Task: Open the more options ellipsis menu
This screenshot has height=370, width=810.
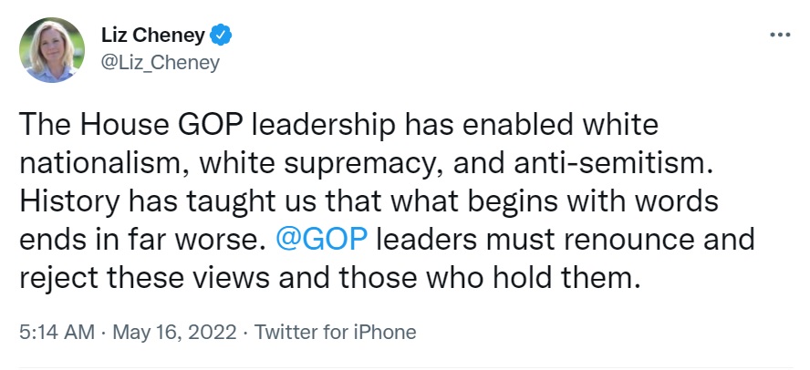Action: 779,35
